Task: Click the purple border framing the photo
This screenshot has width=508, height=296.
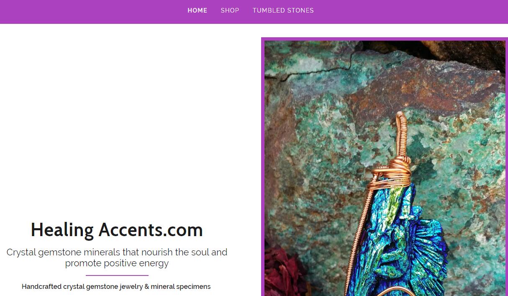Action: pyautogui.click(x=263, y=167)
